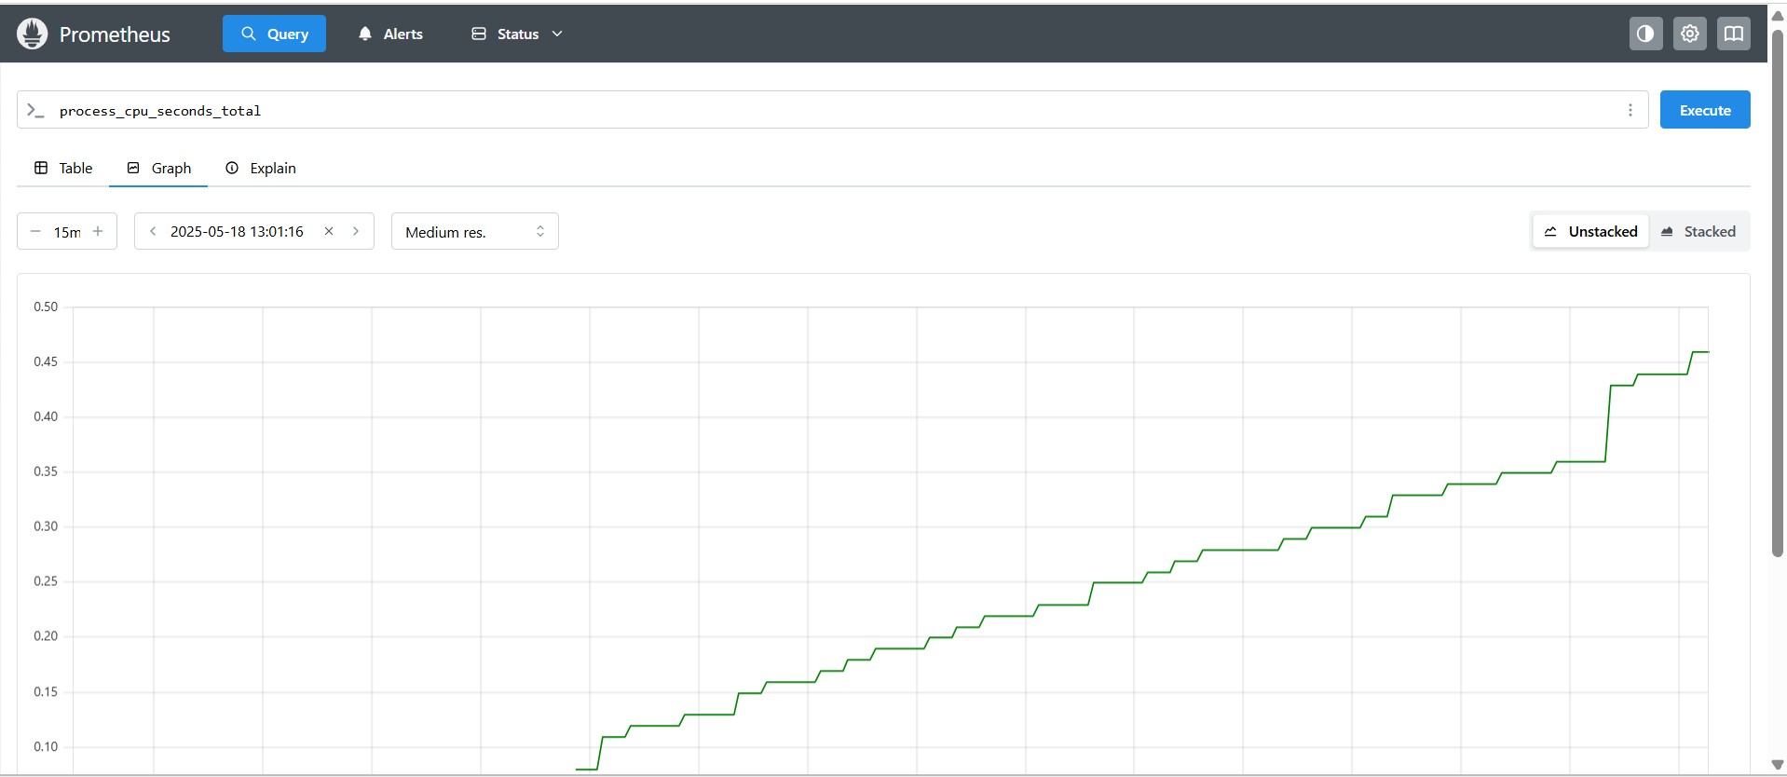Decrease range with minus icon
Screen dimensions: 1787x777
[x=35, y=231]
